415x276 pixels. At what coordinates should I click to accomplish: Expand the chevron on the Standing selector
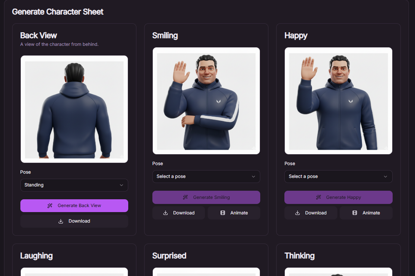(x=122, y=185)
